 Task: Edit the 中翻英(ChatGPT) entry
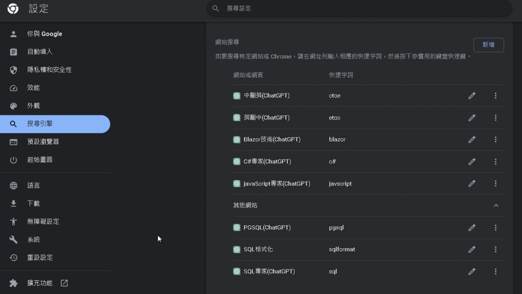(472, 96)
